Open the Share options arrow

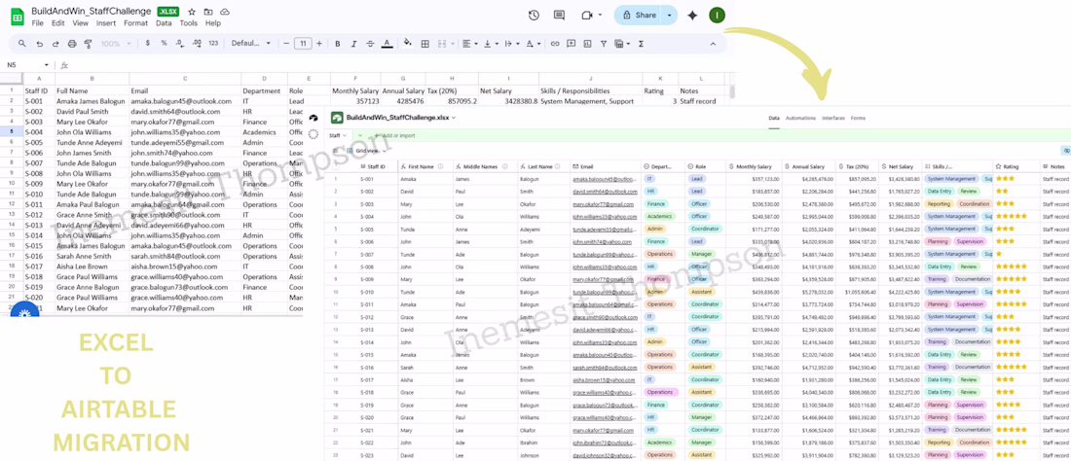point(670,15)
